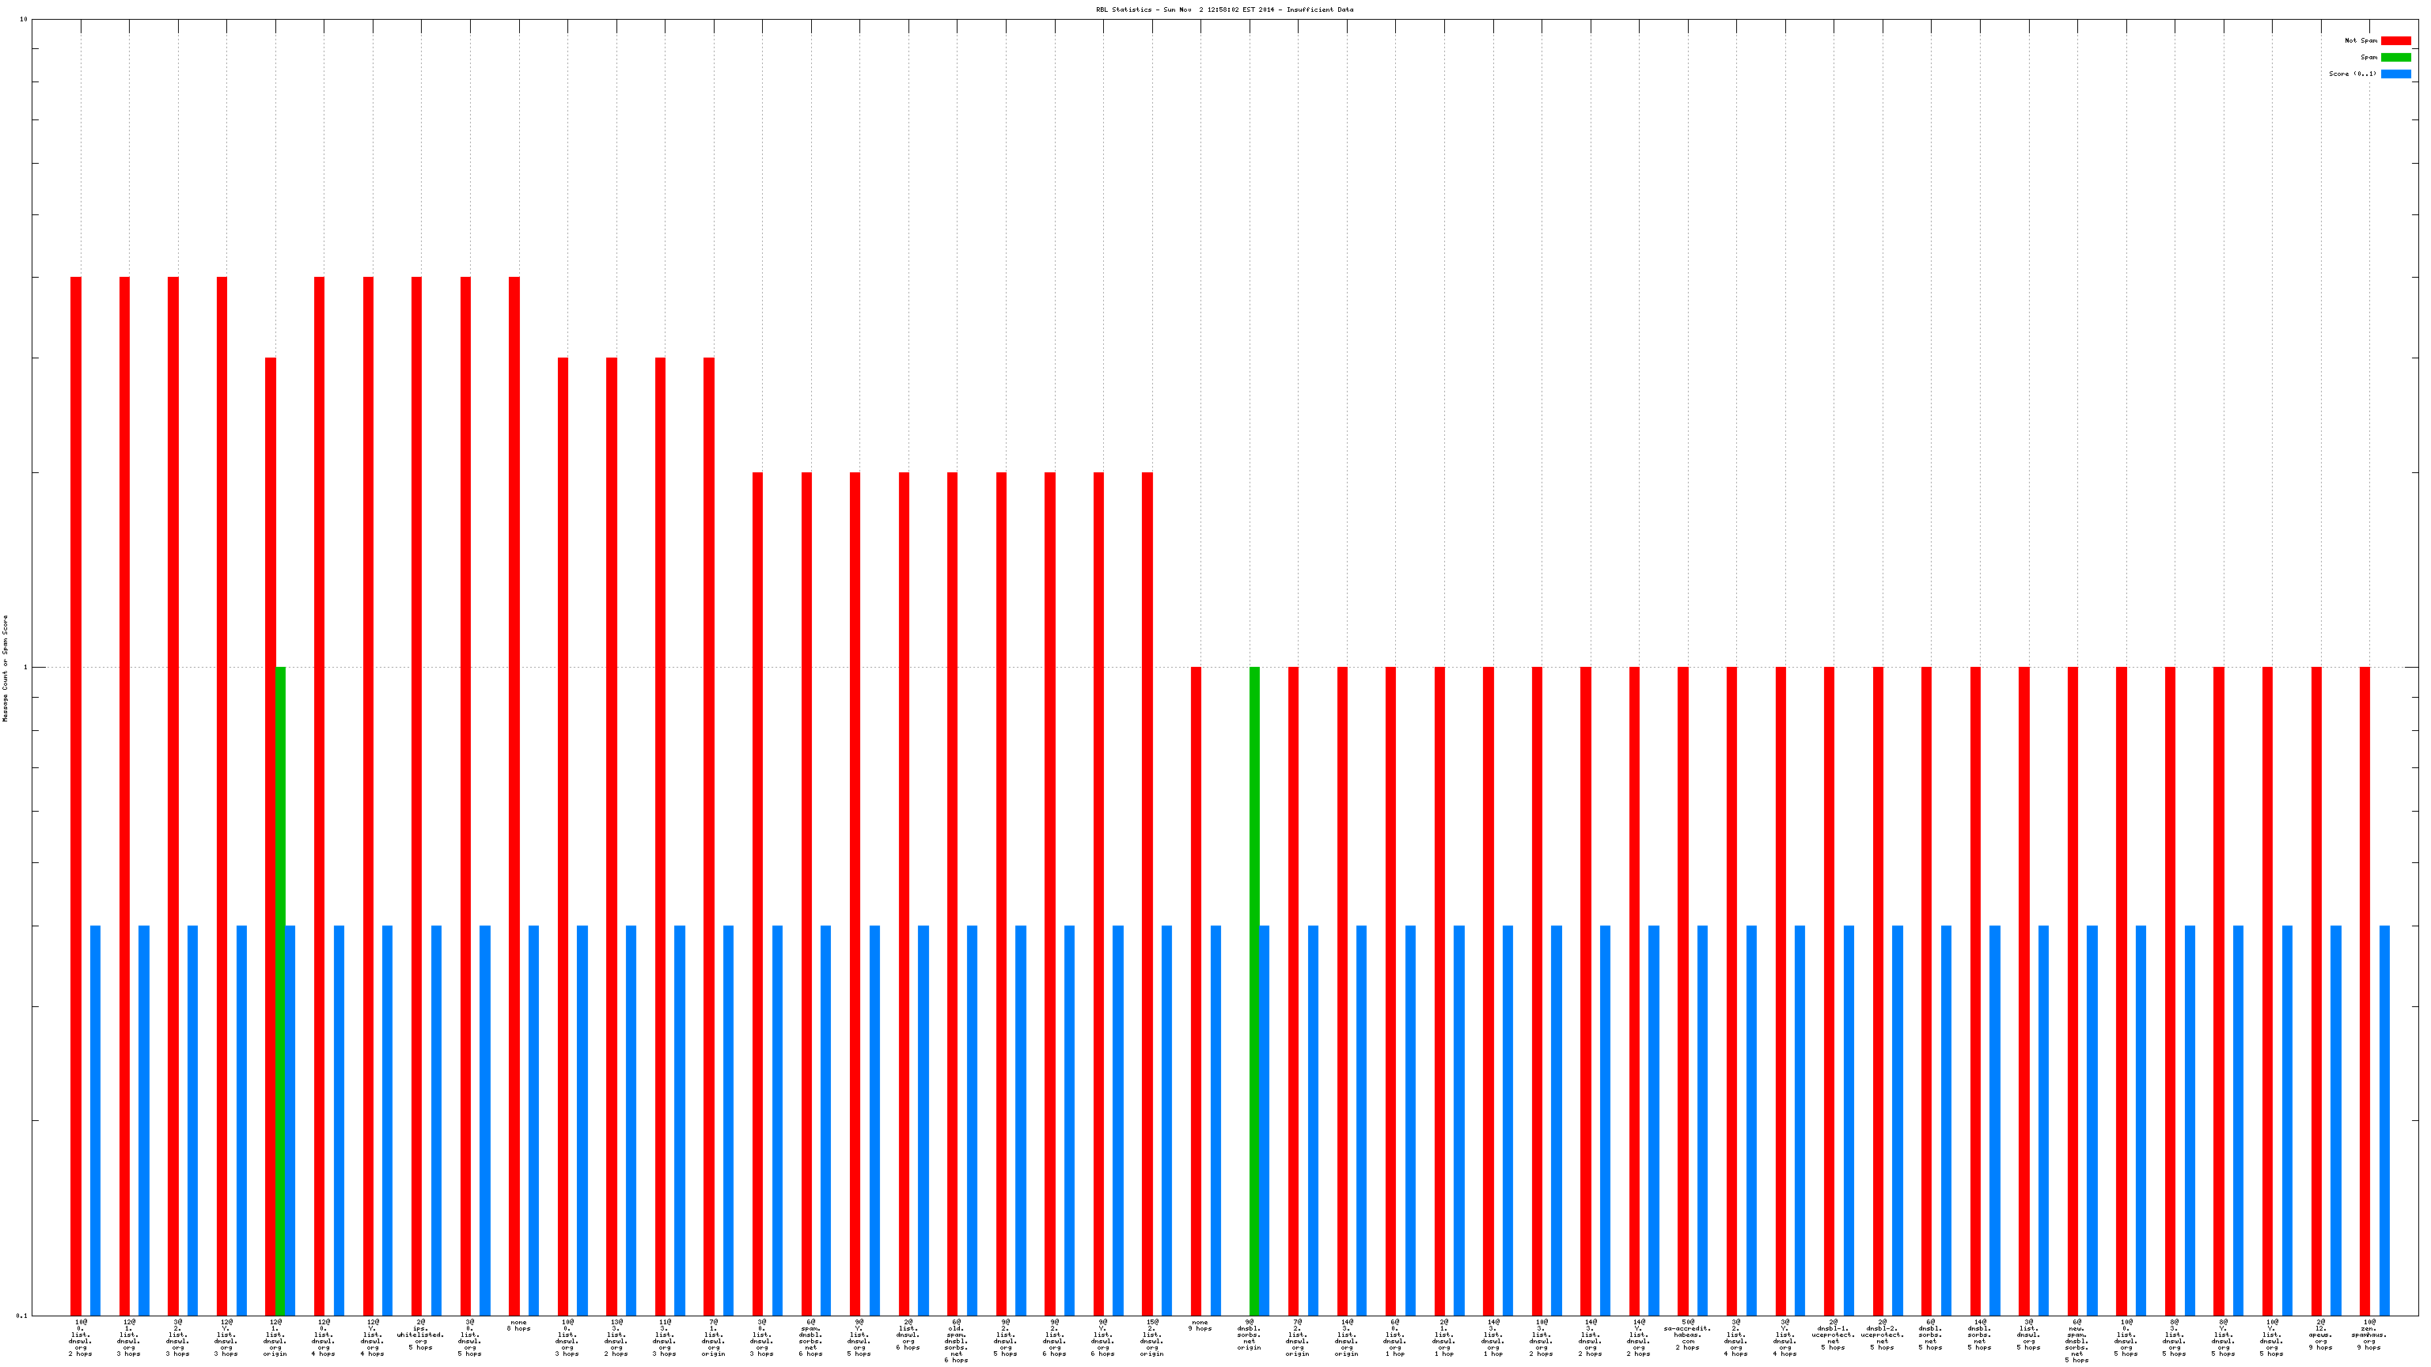Click the 'ips.whitelisted.org 5 hops' axis label
Screen dimensions: 2431x1367
click(420, 1334)
